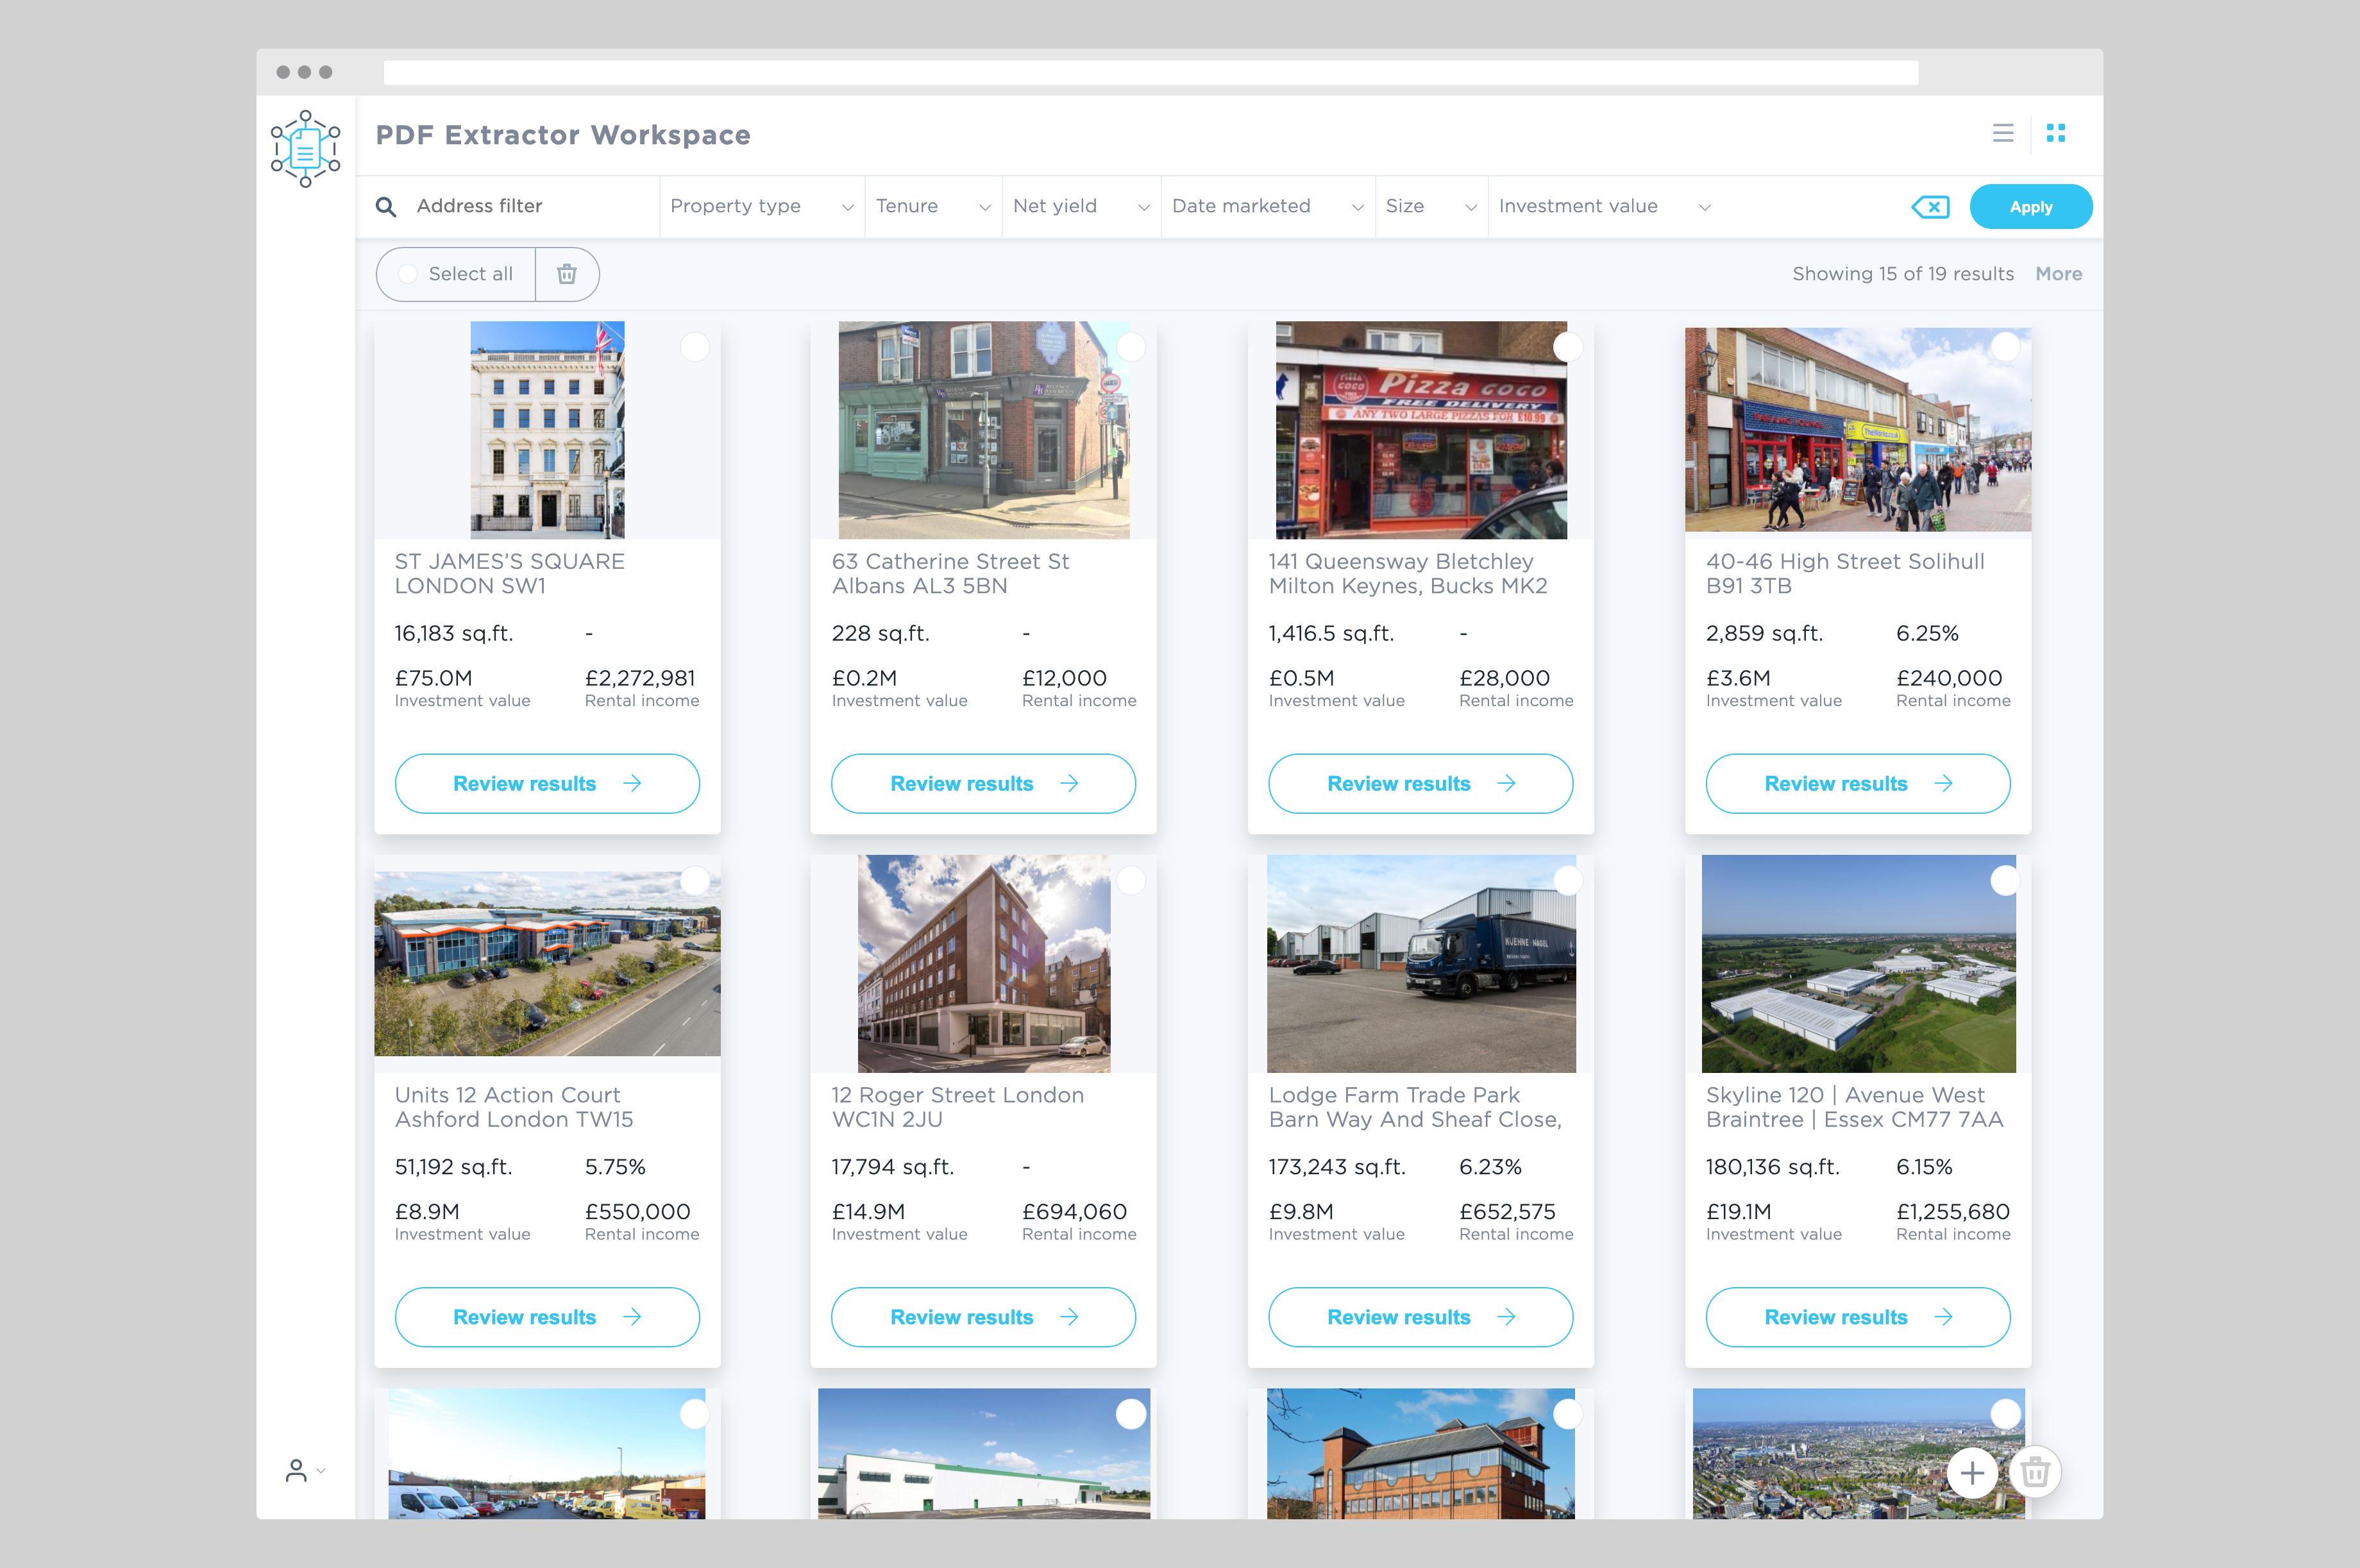Click the floating plus add button
Screen dimensions: 2360x1568
pos(1972,1472)
